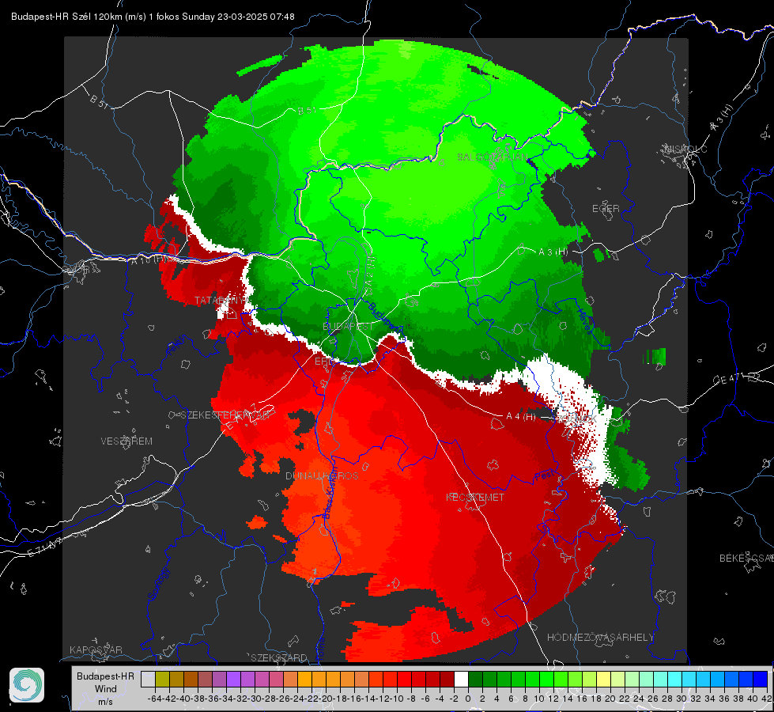Click the TATABÁNYA city label
774x712 pixels.
tap(221, 301)
